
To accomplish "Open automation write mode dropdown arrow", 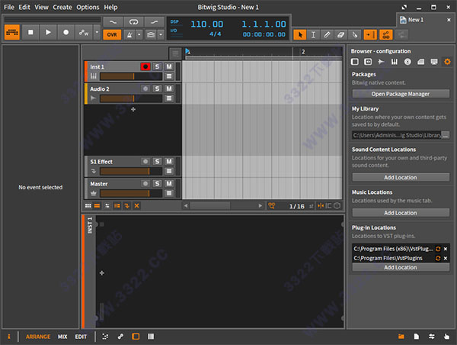I will (x=97, y=32).
